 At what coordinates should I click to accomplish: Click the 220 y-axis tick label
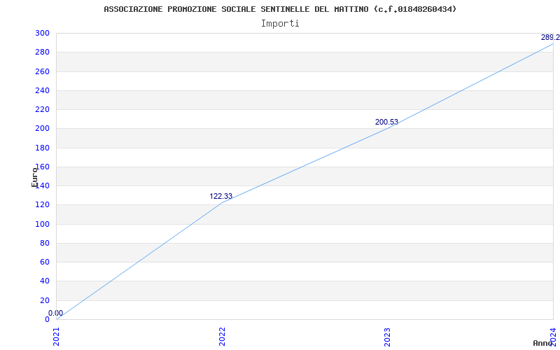click(x=43, y=110)
